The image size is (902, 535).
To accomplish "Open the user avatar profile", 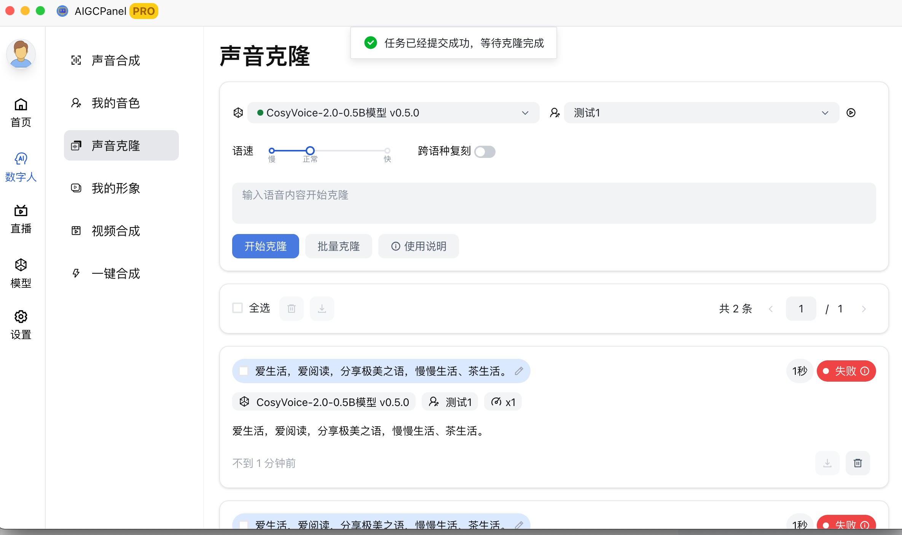I will (x=21, y=54).
